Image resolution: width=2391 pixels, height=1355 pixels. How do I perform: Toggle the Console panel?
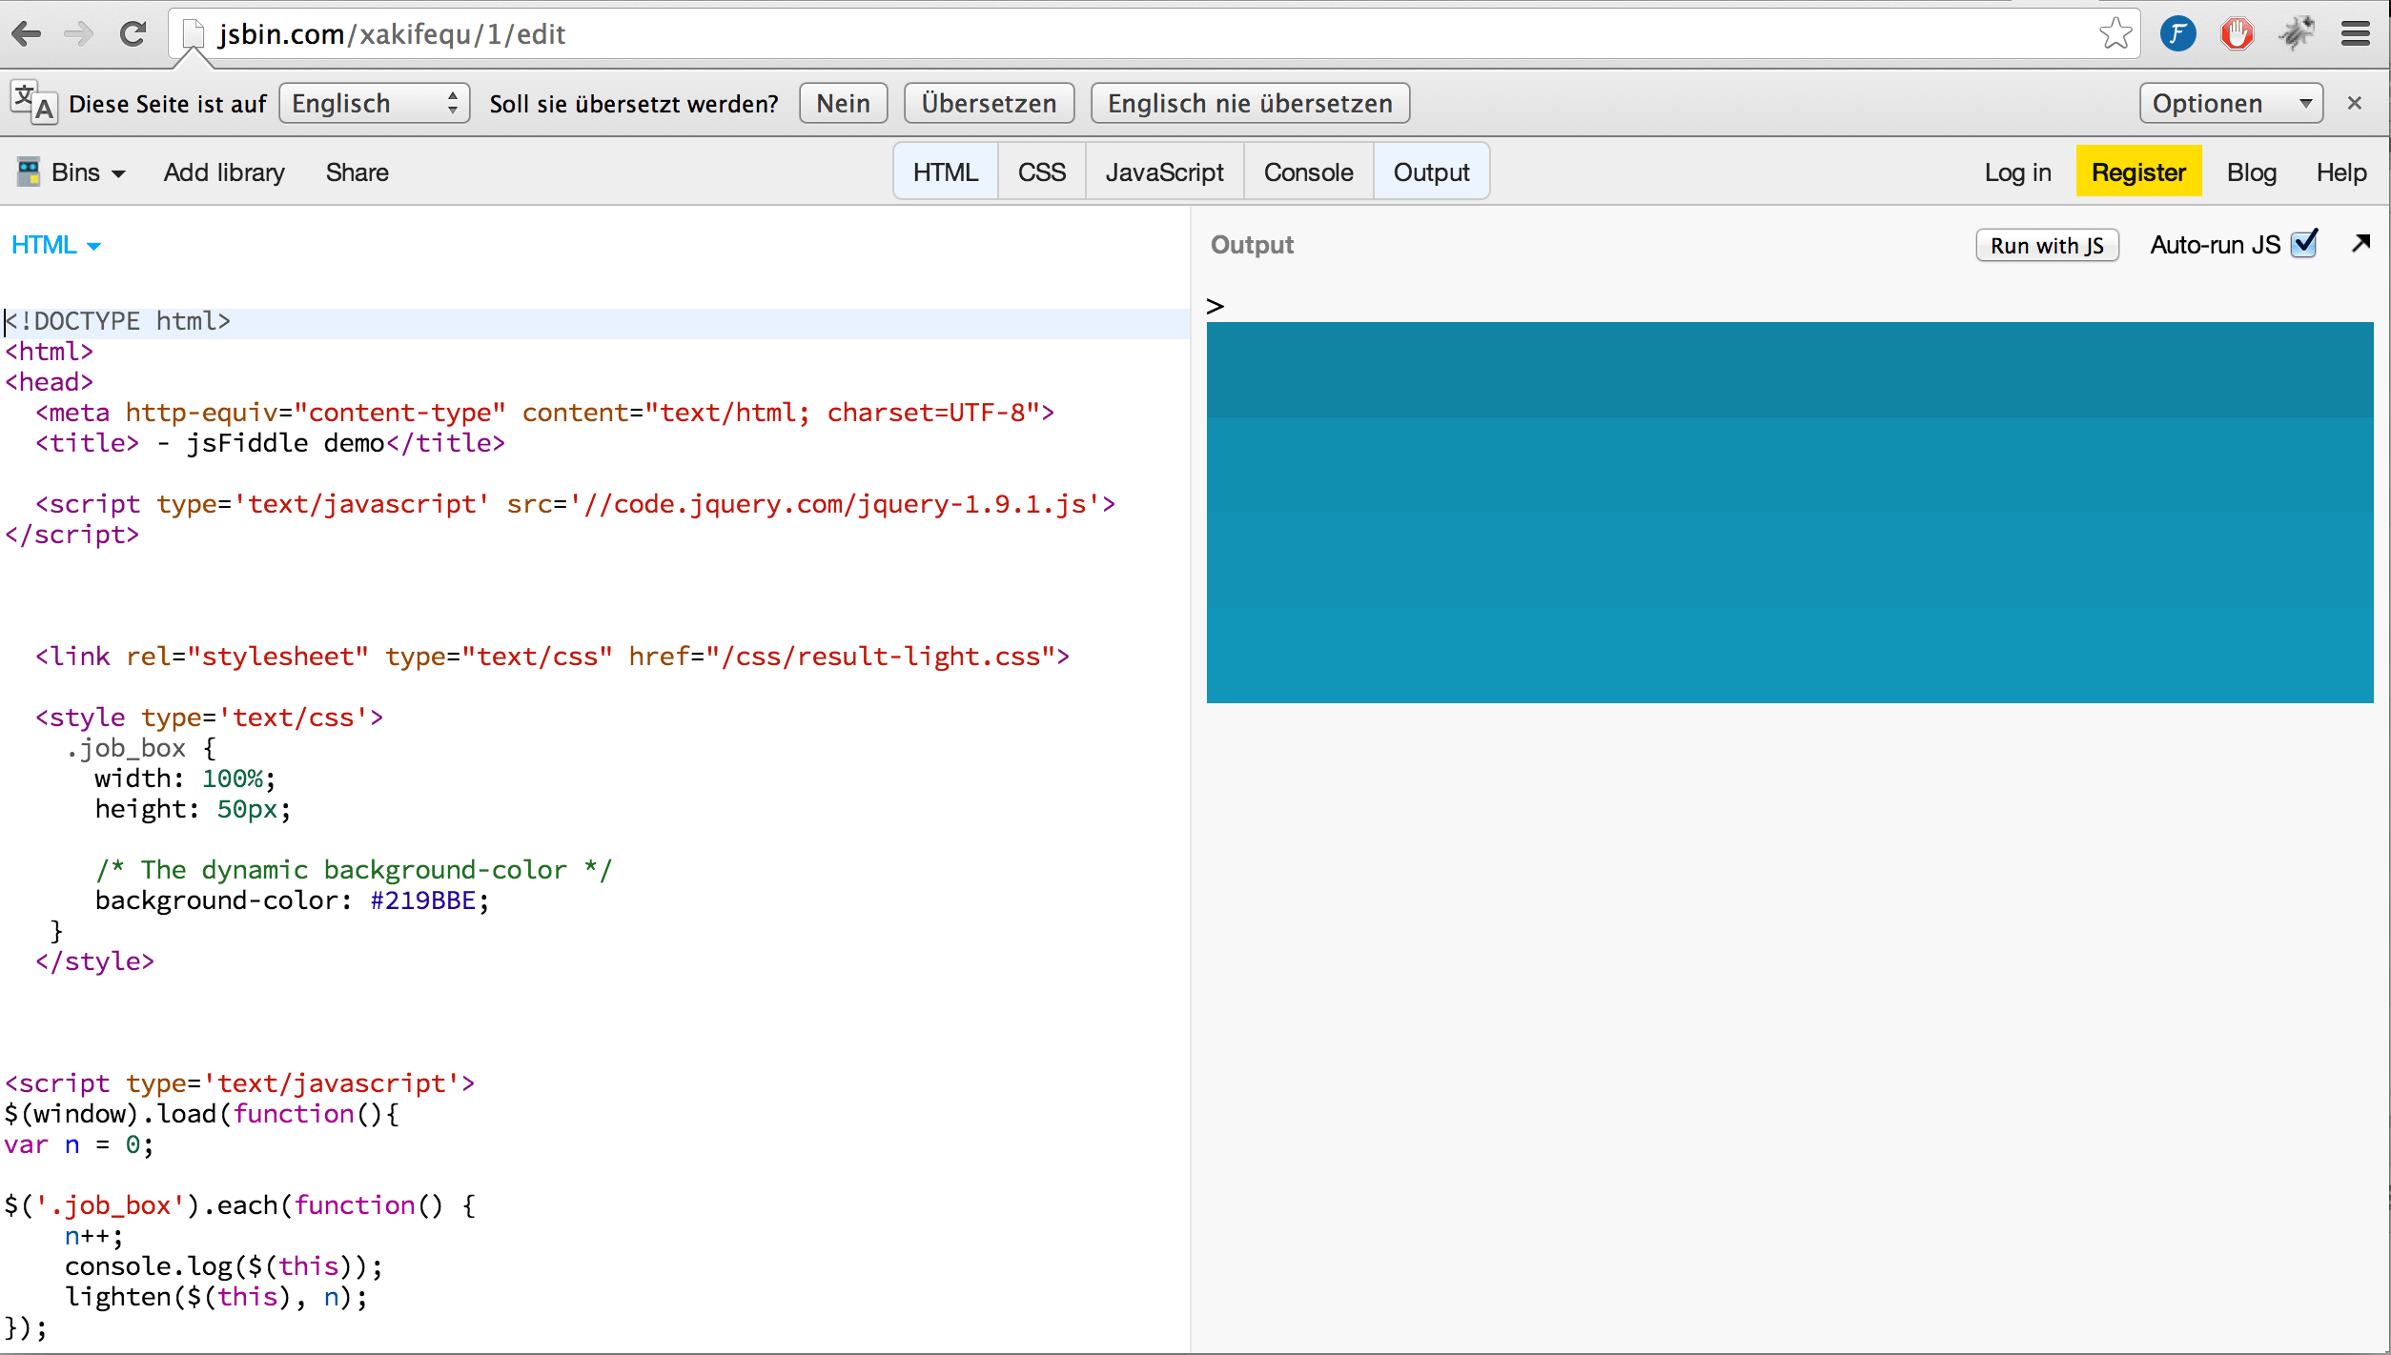coord(1308,172)
